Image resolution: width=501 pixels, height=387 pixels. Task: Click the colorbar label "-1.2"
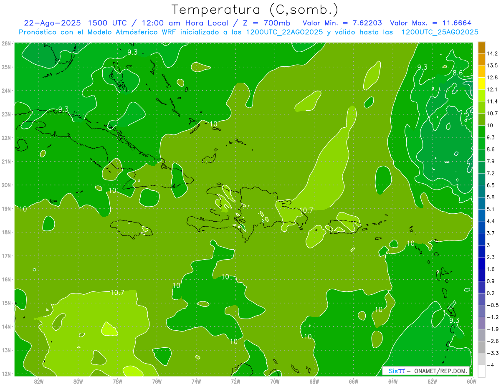tap(492, 317)
